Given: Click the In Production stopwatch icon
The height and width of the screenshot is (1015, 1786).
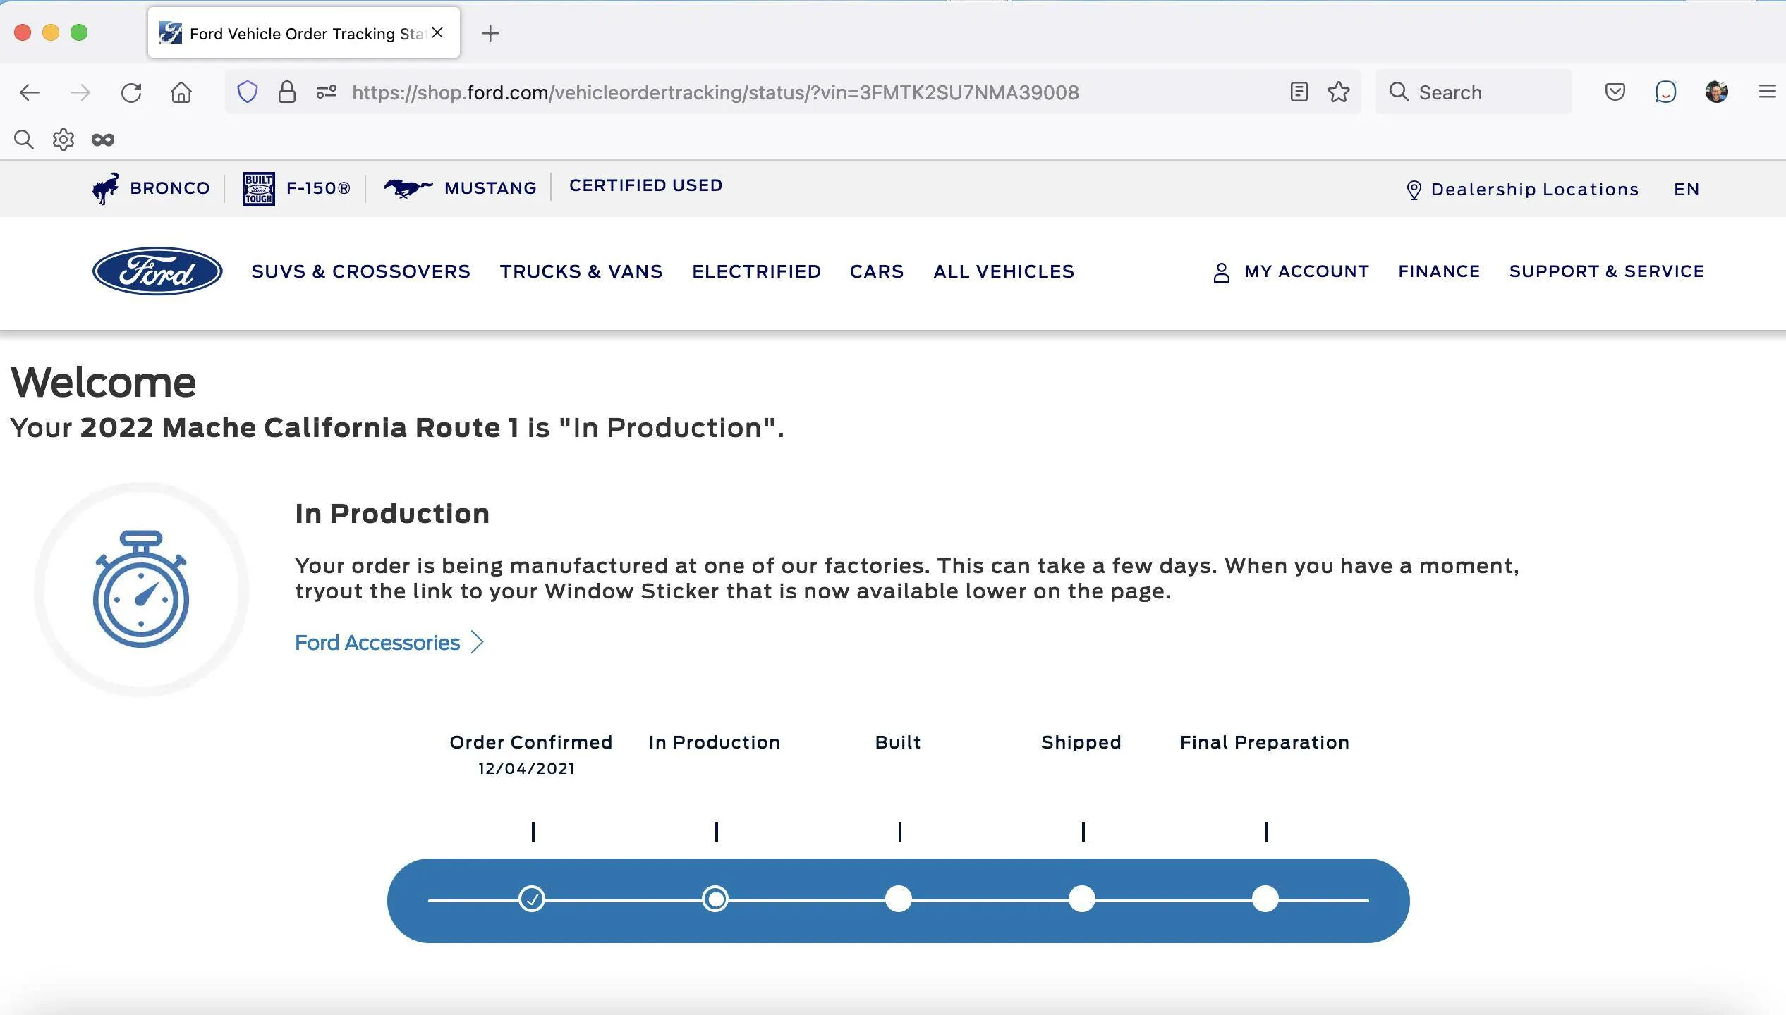Looking at the screenshot, I should coord(141,589).
